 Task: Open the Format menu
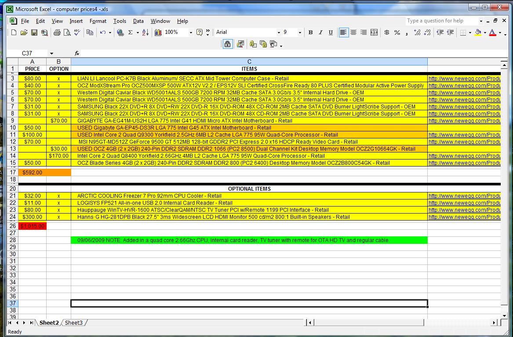pos(98,21)
